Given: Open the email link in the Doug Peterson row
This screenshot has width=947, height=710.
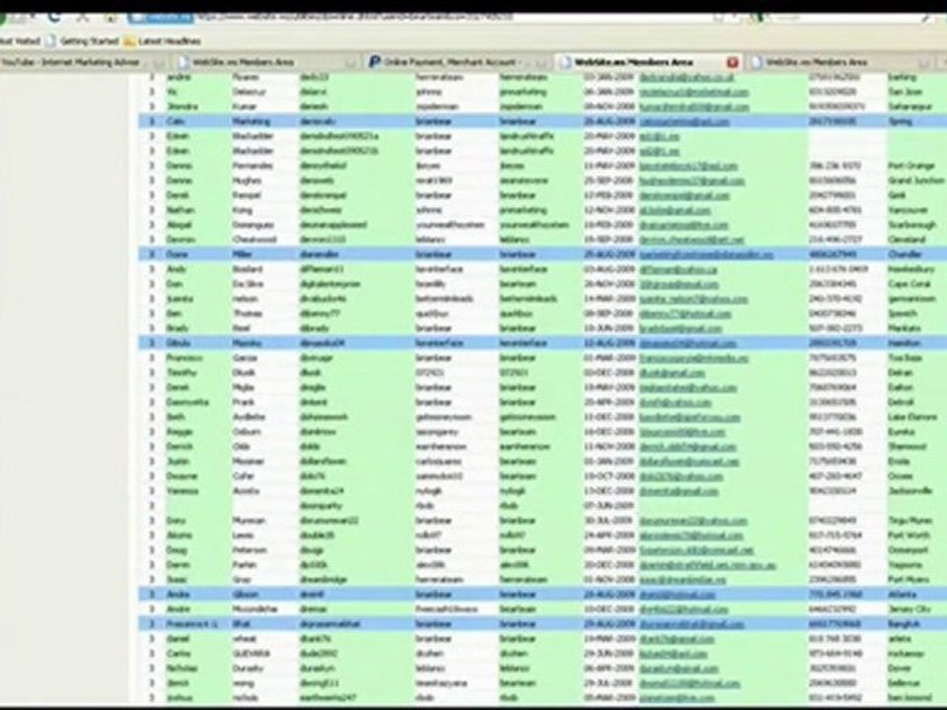Looking at the screenshot, I should point(696,550).
